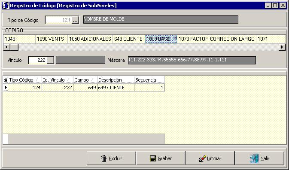Image resolution: width=289 pixels, height=170 pixels.
Task: Click the row indicator arrow of row 124
Action: pyautogui.click(x=6, y=87)
